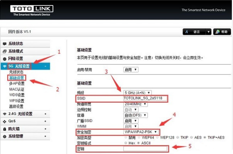Open the 2.4G 无线设置 menu
Screen dimensions: 233x154
click(25, 114)
